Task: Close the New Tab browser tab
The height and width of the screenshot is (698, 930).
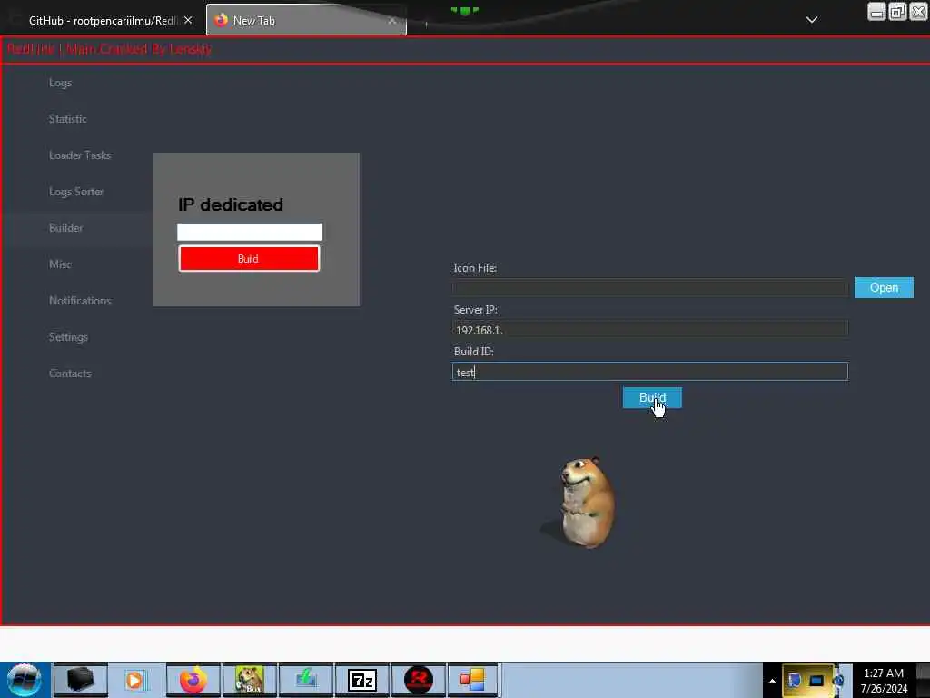Action: coord(392,20)
